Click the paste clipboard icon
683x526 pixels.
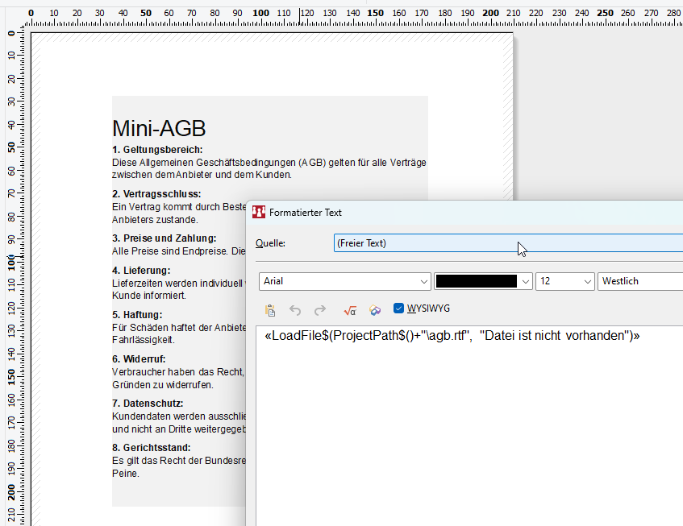[270, 309]
